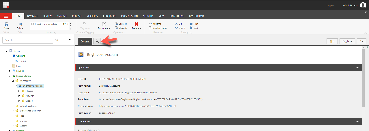Select the sitecore root tree node
369x131 pixels.
pos(17,51)
